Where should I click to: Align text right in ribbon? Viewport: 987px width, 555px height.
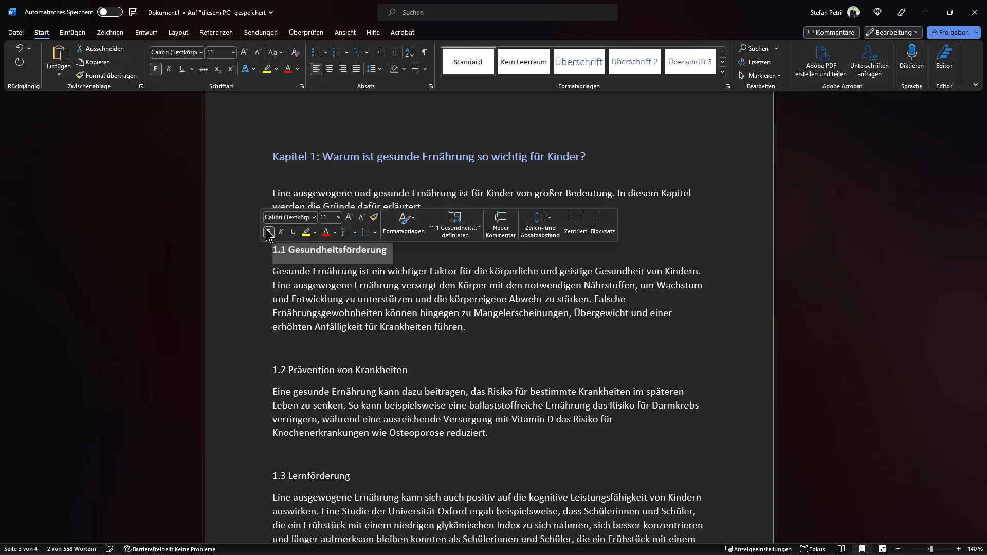(343, 69)
